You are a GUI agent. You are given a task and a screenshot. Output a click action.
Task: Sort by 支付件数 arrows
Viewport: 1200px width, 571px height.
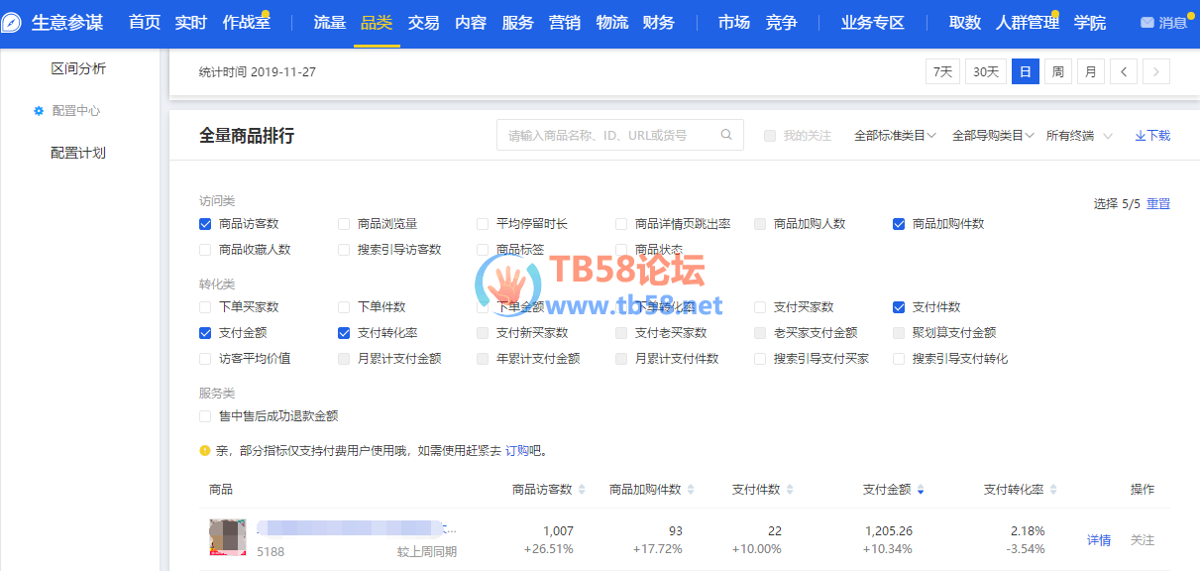(790, 490)
